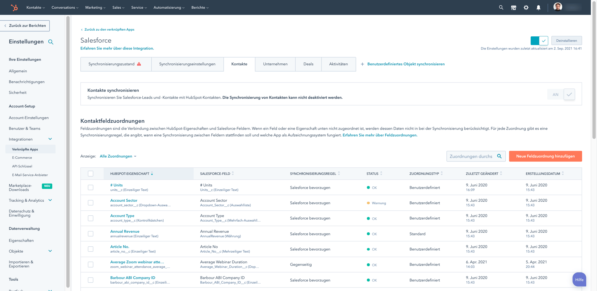Open the Conversations top menu
The width and height of the screenshot is (597, 291).
tap(65, 7)
